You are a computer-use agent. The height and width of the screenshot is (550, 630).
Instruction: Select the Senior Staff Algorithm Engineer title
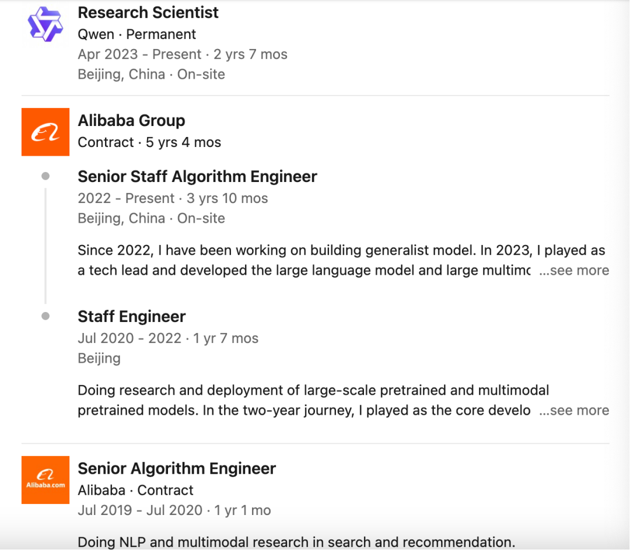click(197, 177)
